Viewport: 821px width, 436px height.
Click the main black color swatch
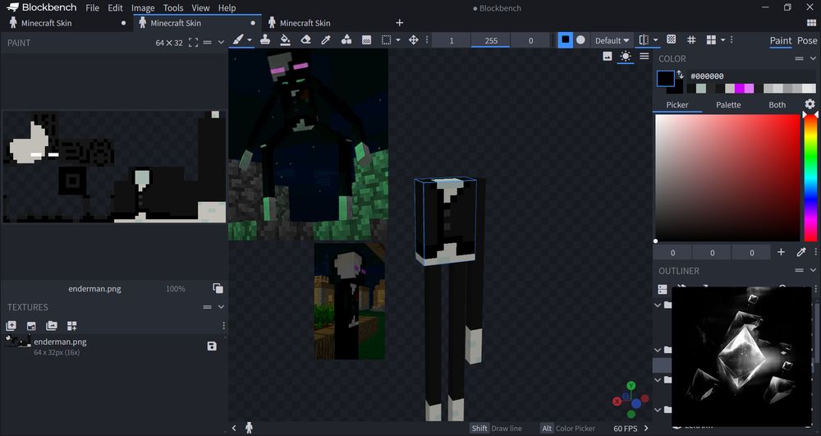pyautogui.click(x=666, y=79)
